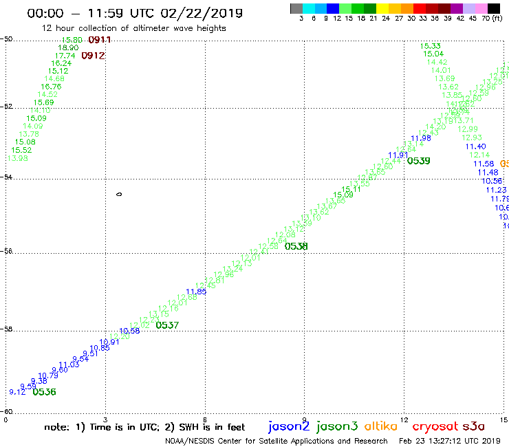Click the wave height value '12.20'
Image resolution: width=509 pixels, height=447 pixels.
coord(120,337)
